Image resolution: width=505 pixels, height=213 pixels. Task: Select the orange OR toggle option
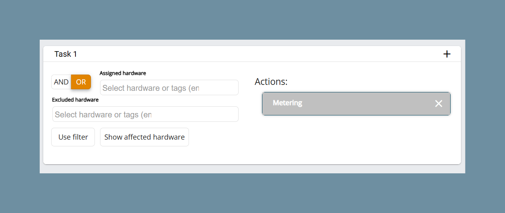(x=81, y=82)
